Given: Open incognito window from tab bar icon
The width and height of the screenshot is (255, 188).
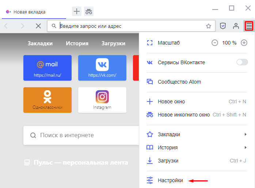Looking at the screenshot, I should tap(89, 11).
